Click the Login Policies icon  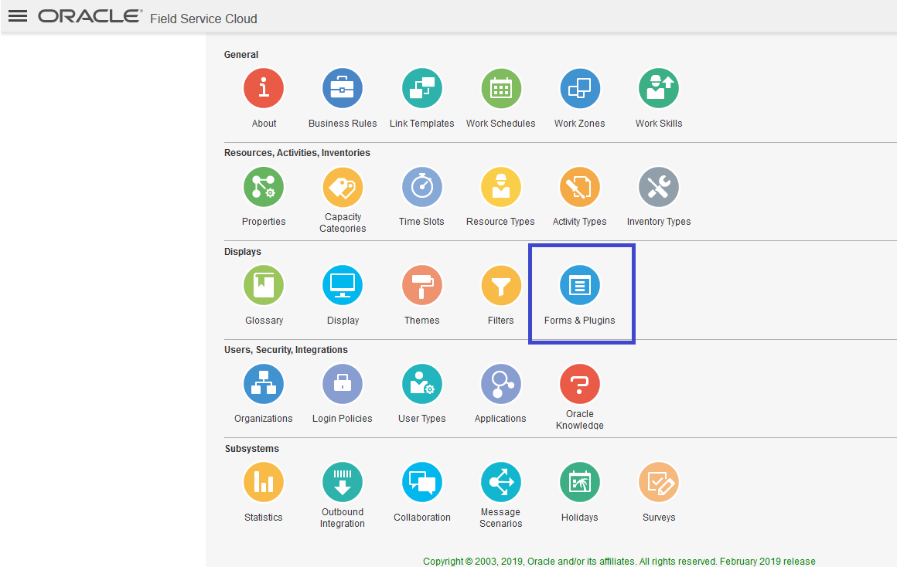pyautogui.click(x=343, y=383)
